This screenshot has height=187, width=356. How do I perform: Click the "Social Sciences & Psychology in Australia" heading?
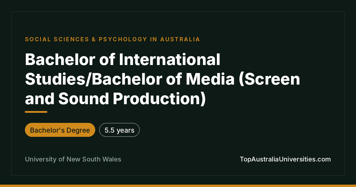(112, 39)
